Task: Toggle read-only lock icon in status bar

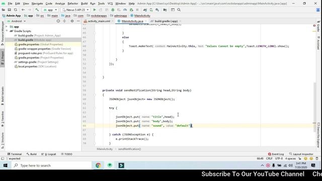Action: [300, 159]
